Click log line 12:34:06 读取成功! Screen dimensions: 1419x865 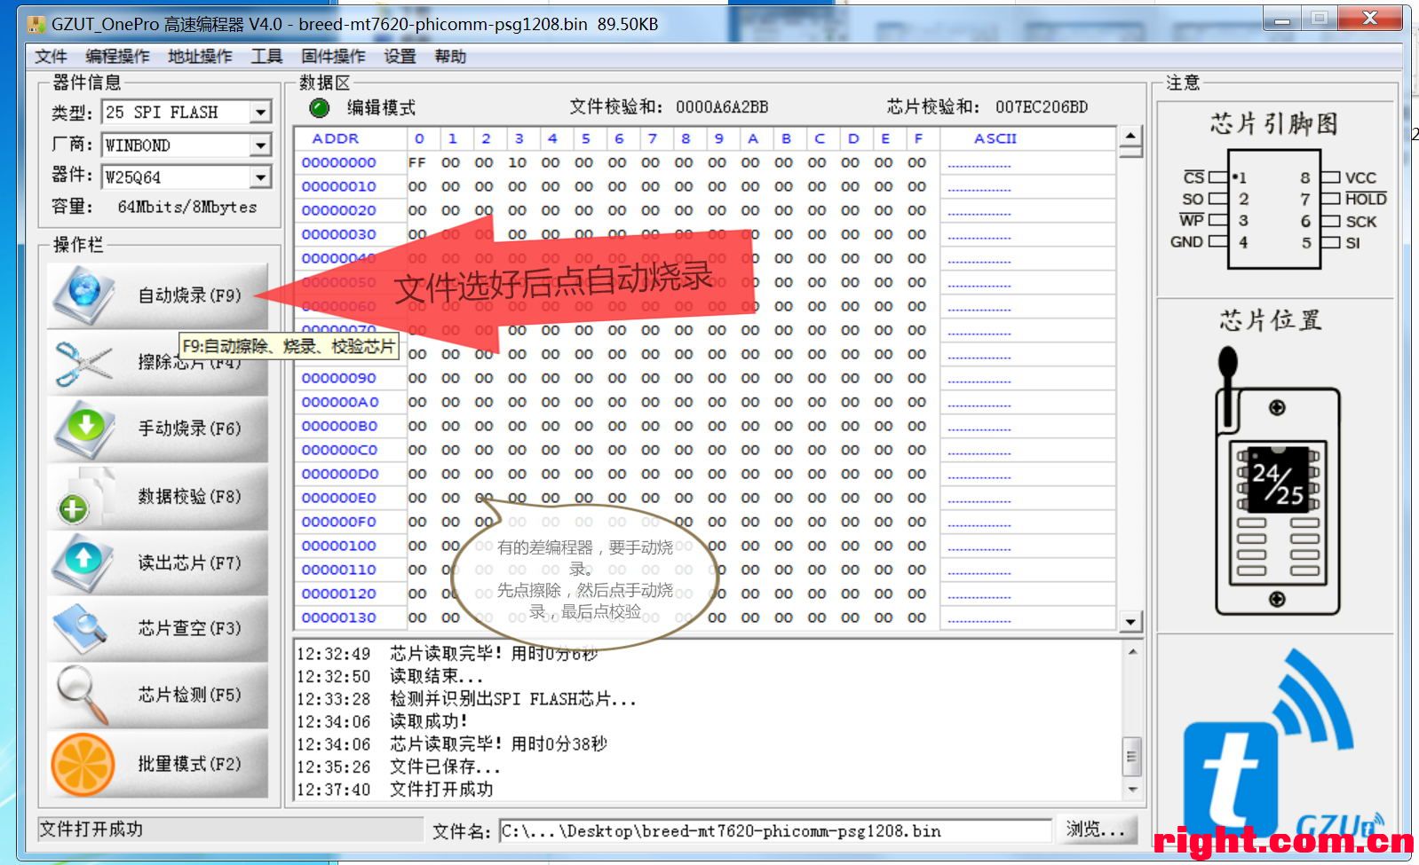point(382,721)
